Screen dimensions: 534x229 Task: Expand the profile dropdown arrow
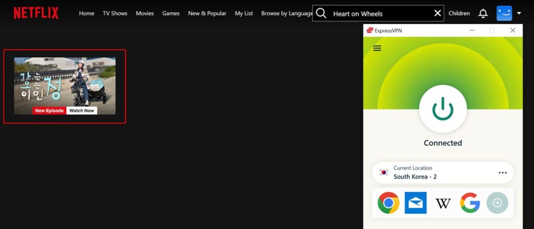519,13
